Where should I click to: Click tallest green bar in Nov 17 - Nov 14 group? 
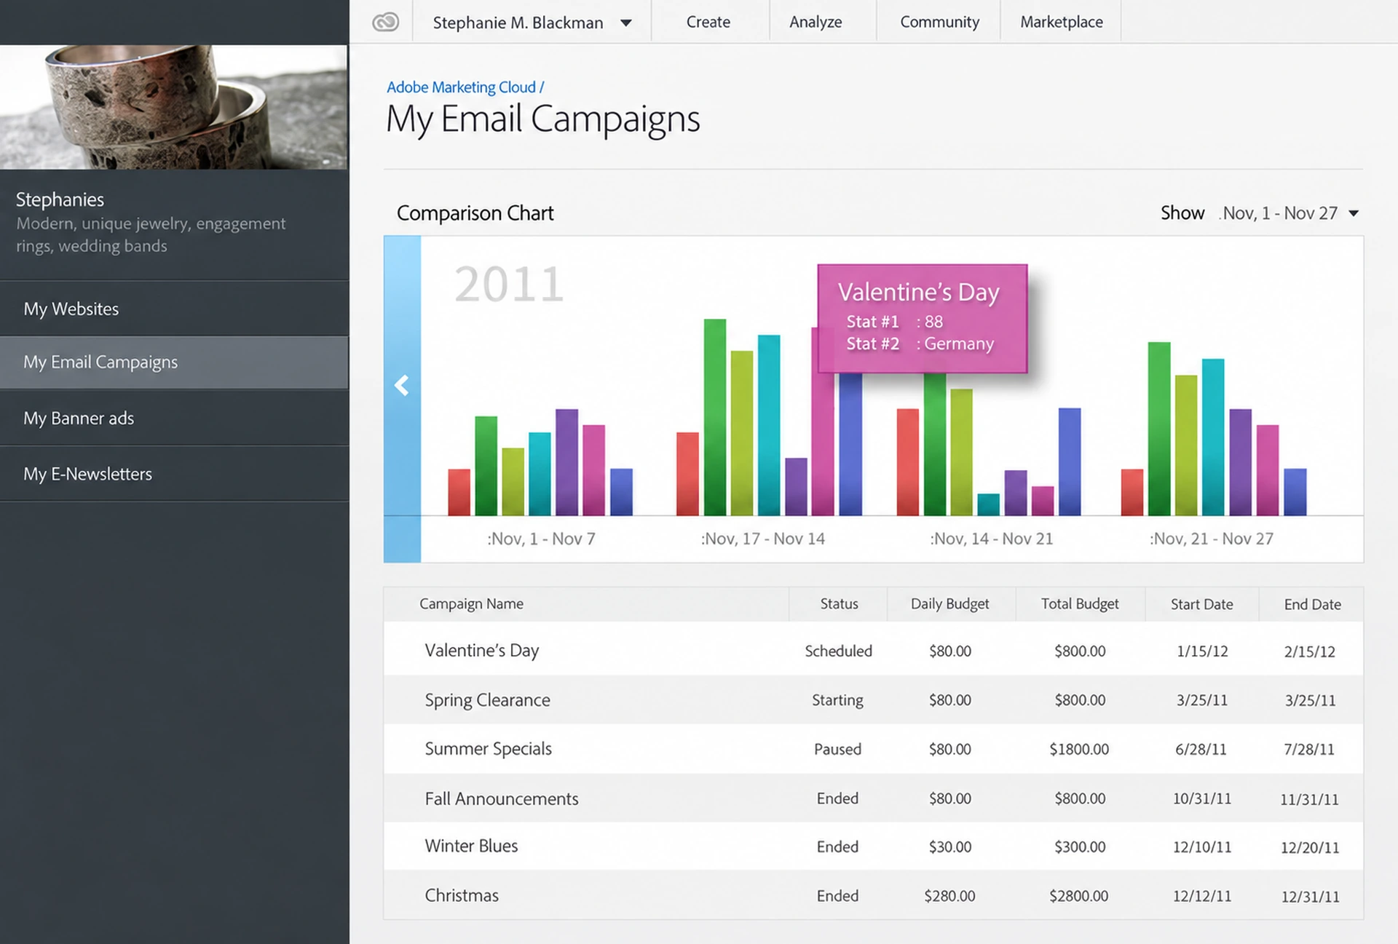coord(715,417)
